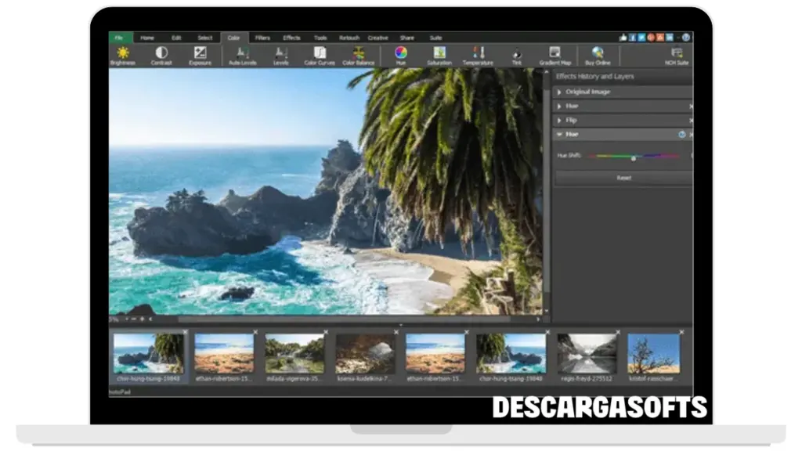
Task: Click the NCH Suite toolbar icon
Action: (x=676, y=53)
